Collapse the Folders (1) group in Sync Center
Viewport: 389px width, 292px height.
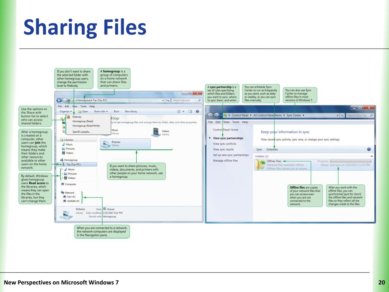(x=372, y=156)
